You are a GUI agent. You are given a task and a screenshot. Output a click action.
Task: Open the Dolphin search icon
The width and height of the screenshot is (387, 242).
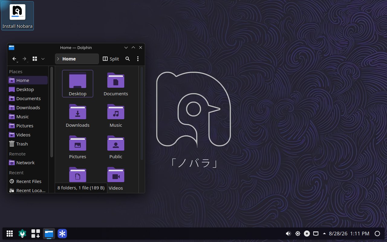click(128, 59)
